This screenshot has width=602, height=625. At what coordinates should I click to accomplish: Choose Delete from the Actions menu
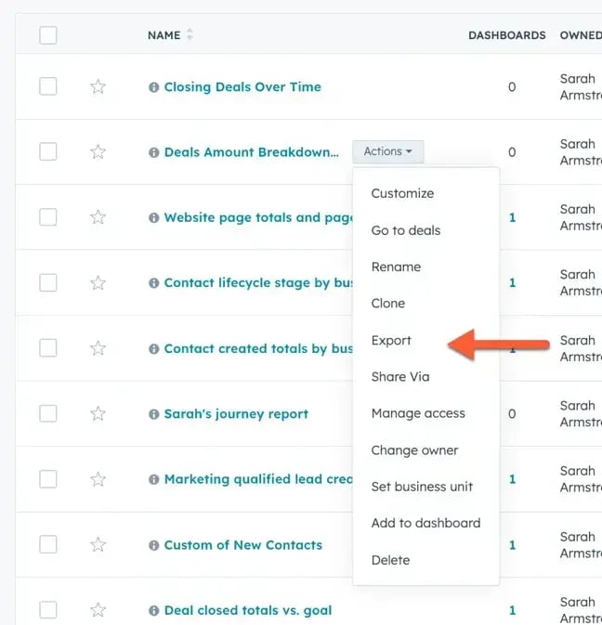(390, 560)
